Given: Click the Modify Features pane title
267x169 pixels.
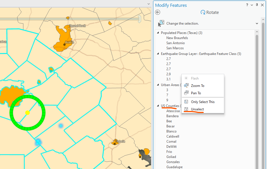Looking at the screenshot, I should 171,5.
